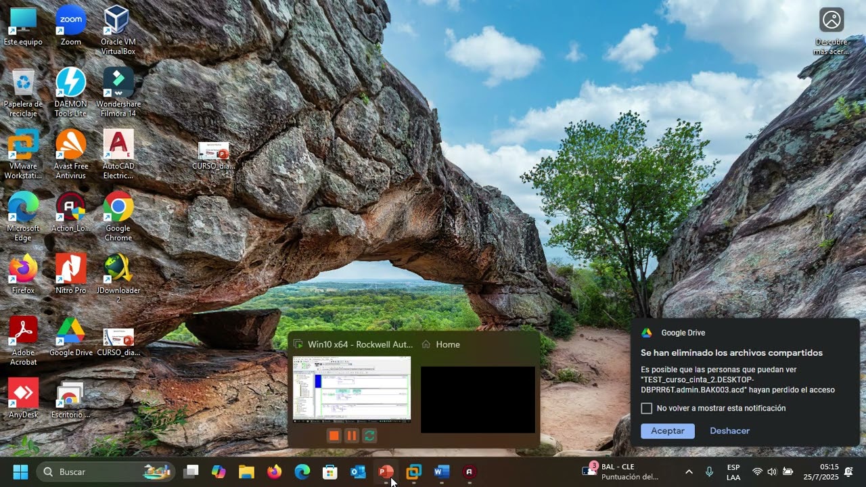Open the BAL - CLE score widget
Image resolution: width=866 pixels, height=487 pixels.
pyautogui.click(x=620, y=471)
